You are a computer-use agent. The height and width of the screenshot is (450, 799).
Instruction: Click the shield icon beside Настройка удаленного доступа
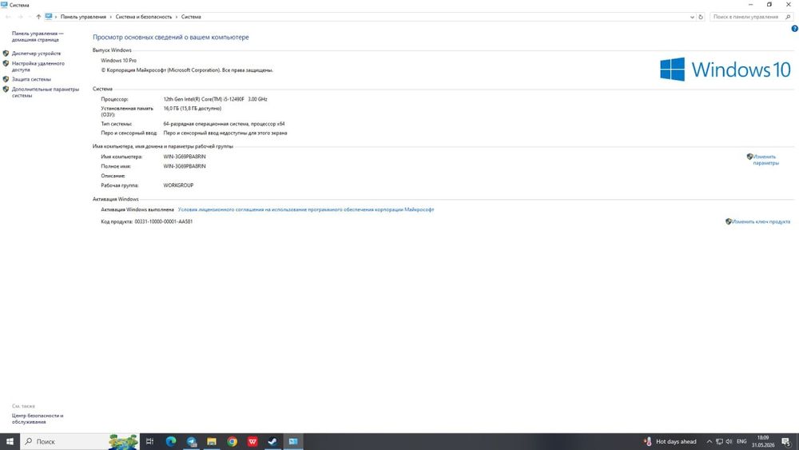pyautogui.click(x=6, y=64)
